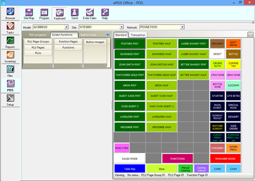Screen dimensions: 255x181
Task: Expand the Button Images panel corner arrow
Action: coord(105,66)
